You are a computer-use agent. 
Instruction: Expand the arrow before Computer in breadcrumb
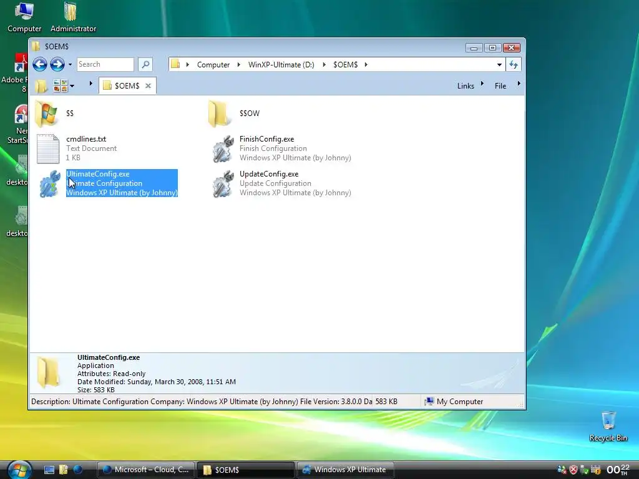[x=187, y=64]
